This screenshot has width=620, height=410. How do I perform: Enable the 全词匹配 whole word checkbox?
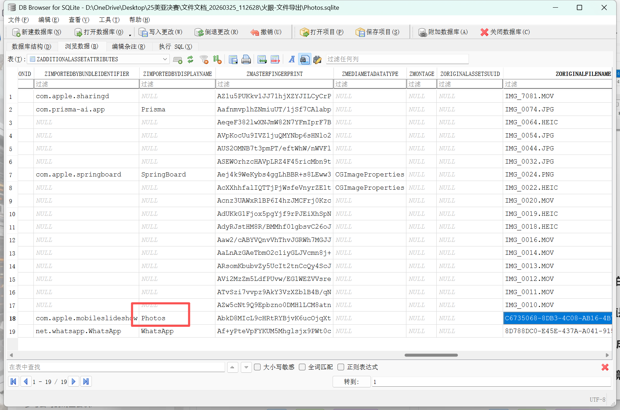click(x=302, y=367)
